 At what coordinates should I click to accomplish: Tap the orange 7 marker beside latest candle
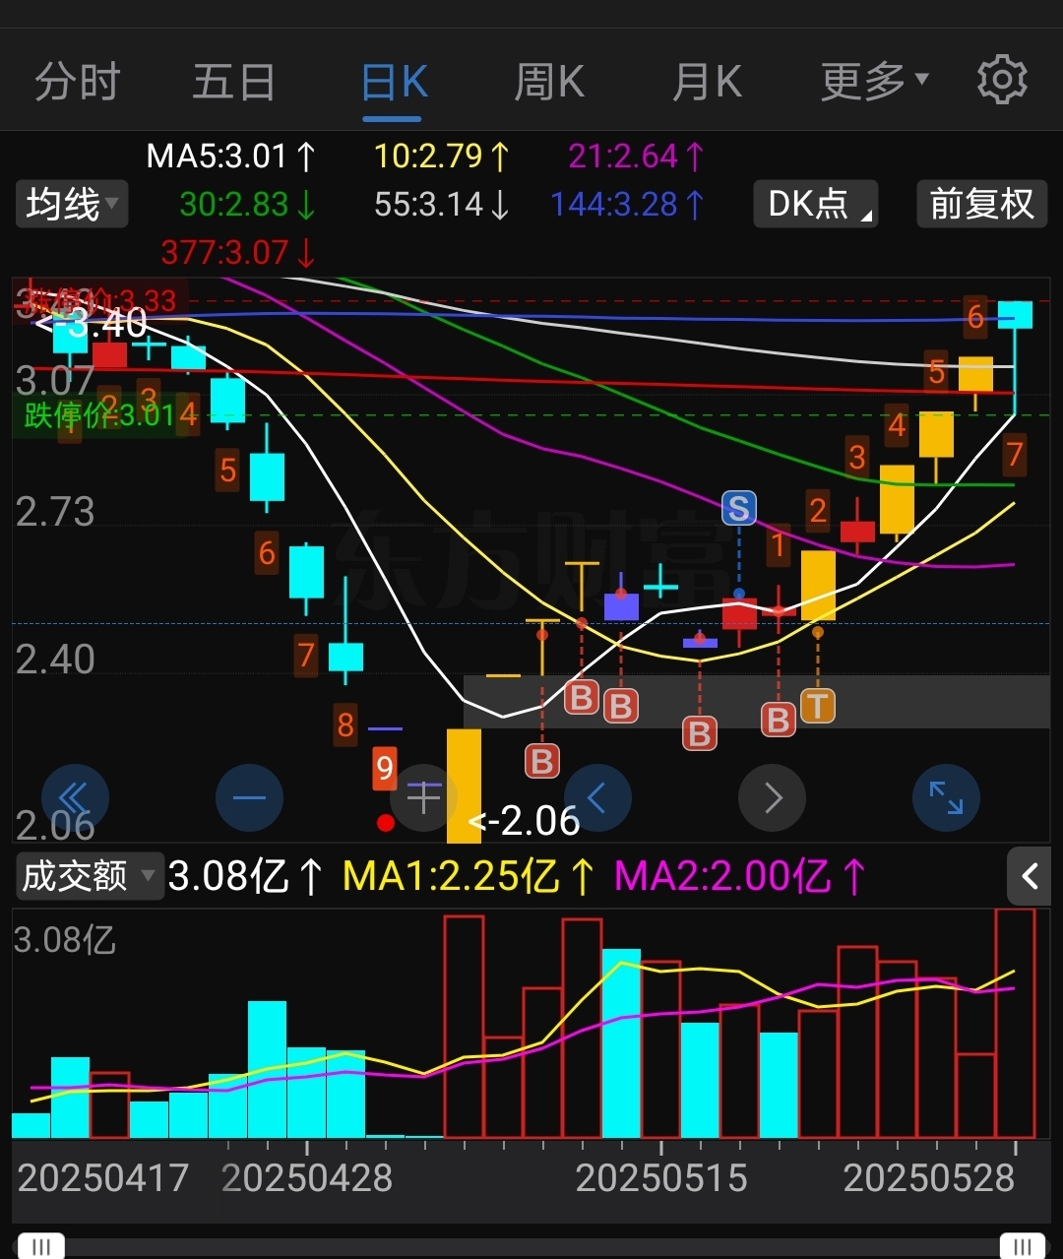click(1015, 454)
